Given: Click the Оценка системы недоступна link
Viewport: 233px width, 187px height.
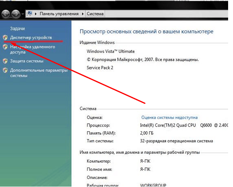Looking at the screenshot, I should click(169, 118).
